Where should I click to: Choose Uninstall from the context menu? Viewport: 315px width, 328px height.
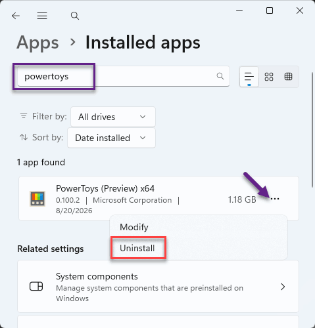[137, 248]
